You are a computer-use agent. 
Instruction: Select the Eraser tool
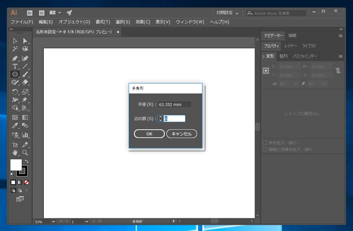[x=25, y=82]
